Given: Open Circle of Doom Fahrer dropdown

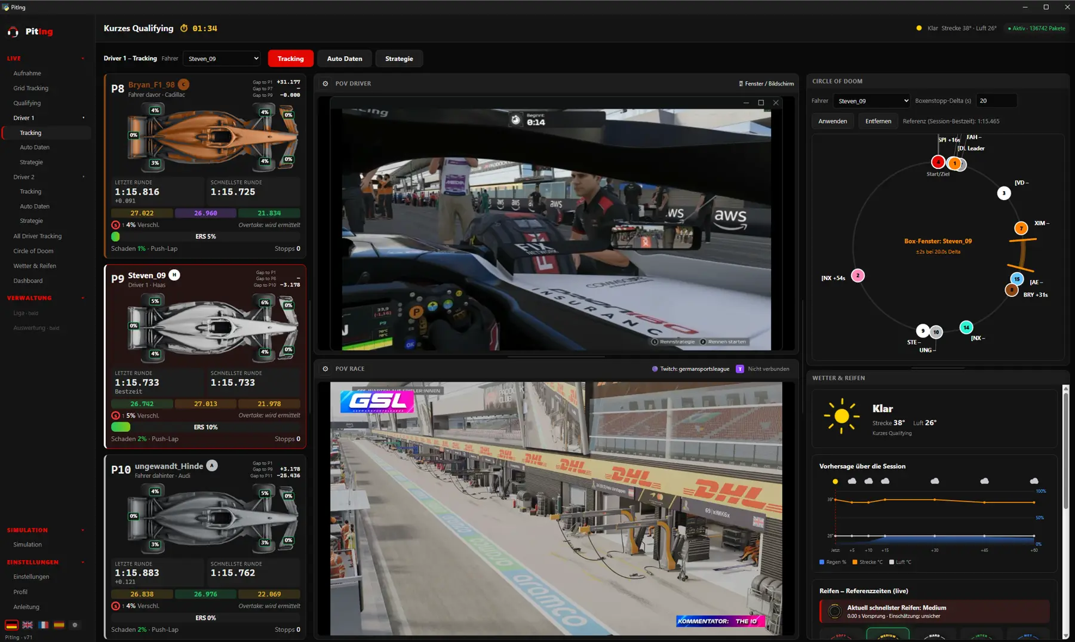Looking at the screenshot, I should click(x=871, y=101).
